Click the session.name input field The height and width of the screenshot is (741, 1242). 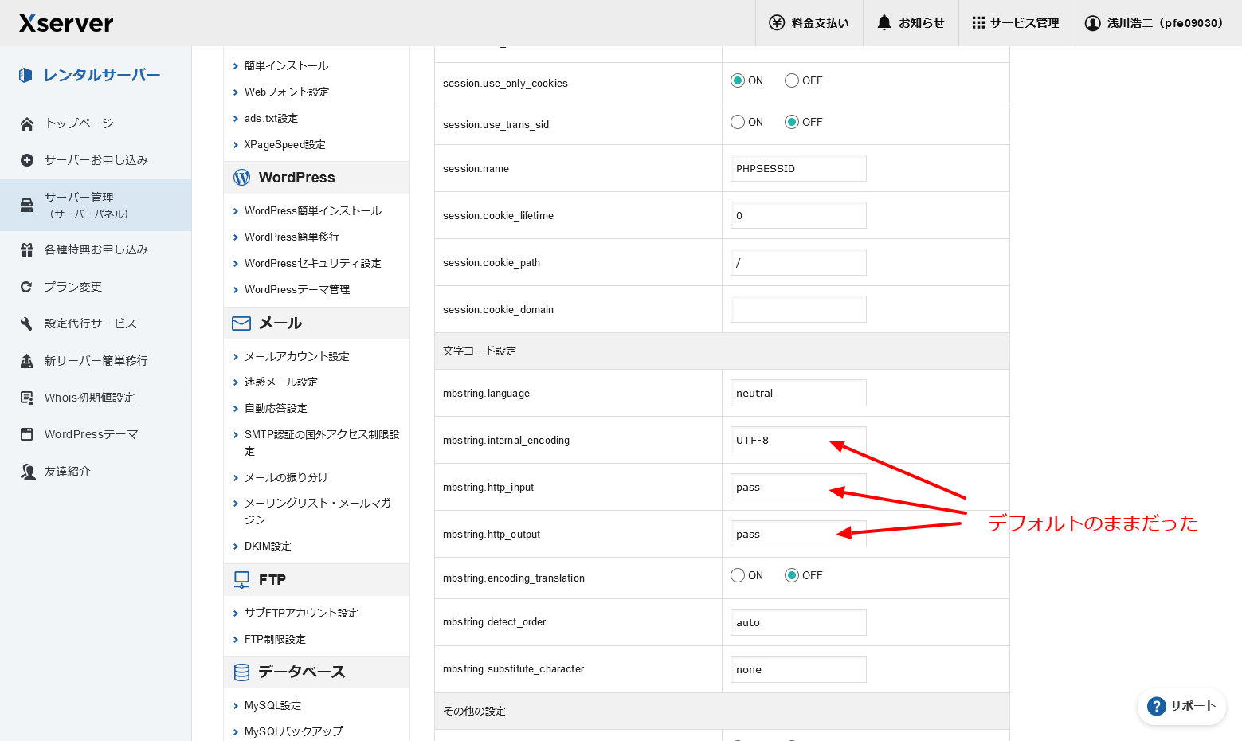[x=797, y=168]
